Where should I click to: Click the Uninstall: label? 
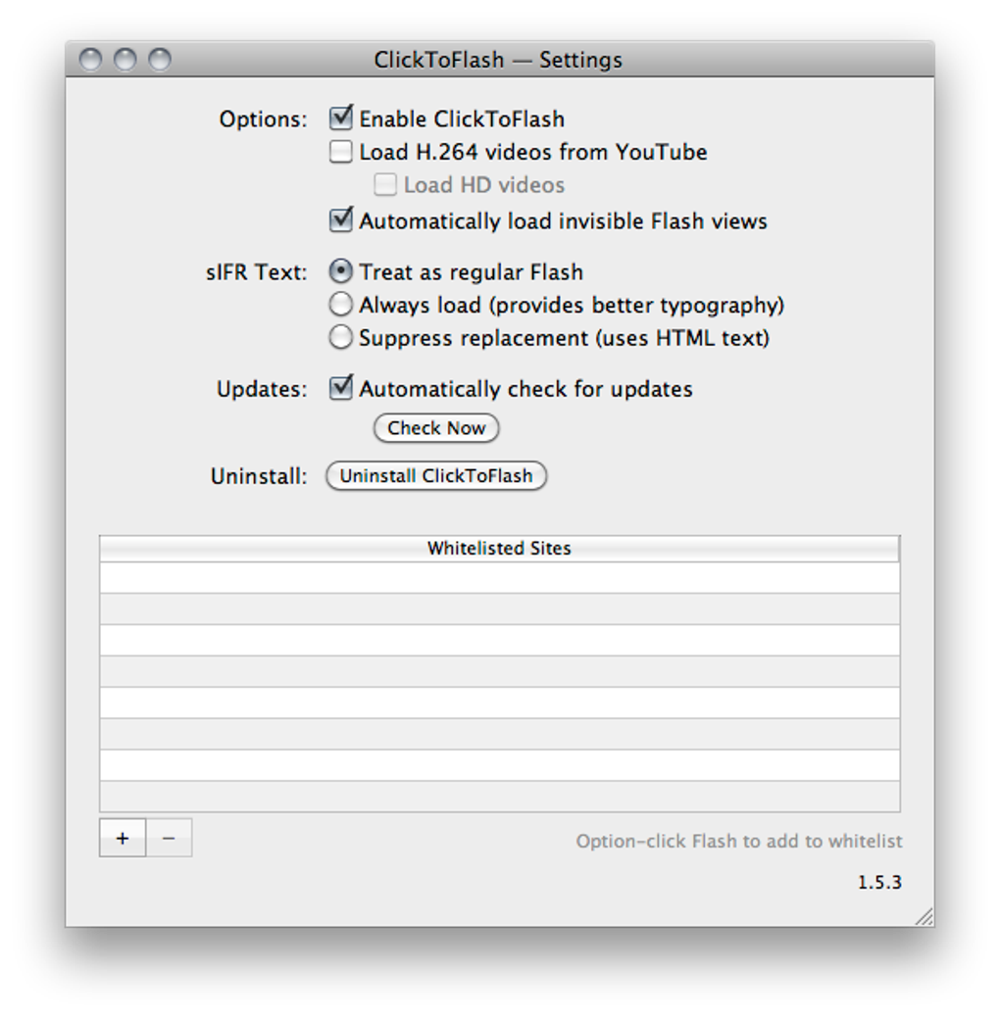(x=258, y=477)
